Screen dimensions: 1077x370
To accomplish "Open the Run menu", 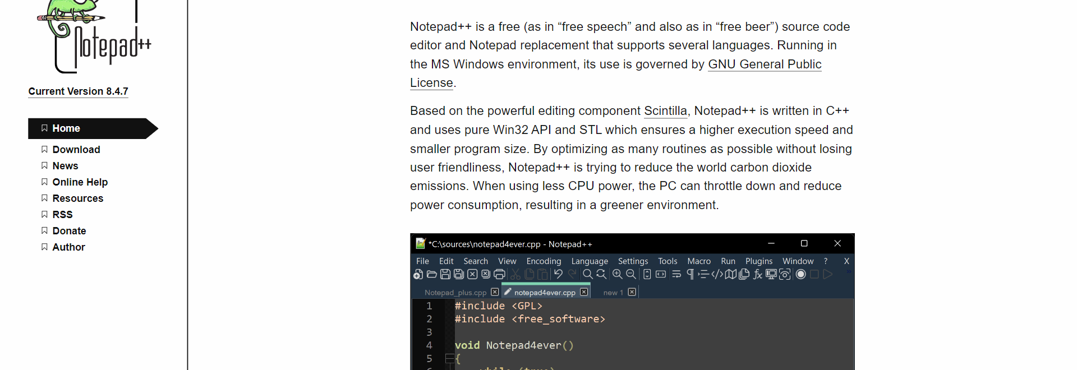I will [728, 261].
